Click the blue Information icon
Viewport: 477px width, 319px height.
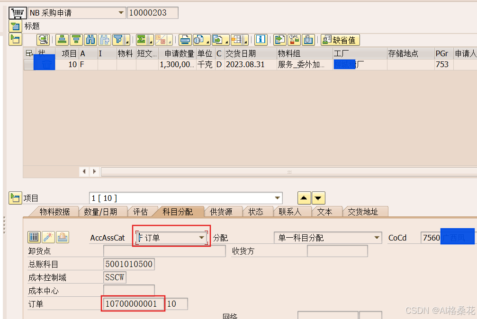tap(261, 40)
